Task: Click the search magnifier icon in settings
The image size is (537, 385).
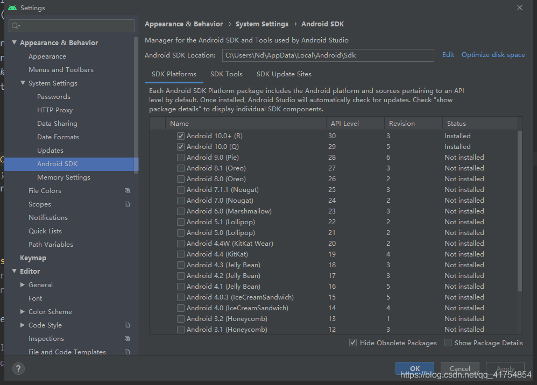Action: click(x=16, y=26)
